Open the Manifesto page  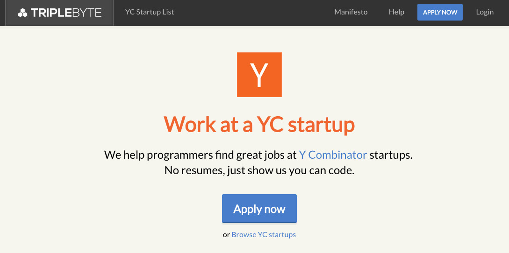(x=351, y=12)
